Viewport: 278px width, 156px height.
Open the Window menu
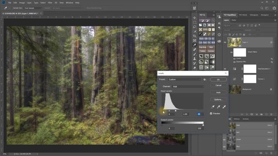coord(69,3)
